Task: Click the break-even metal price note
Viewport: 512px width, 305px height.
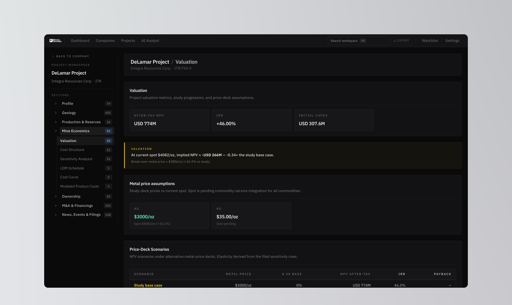Action: pos(171,162)
